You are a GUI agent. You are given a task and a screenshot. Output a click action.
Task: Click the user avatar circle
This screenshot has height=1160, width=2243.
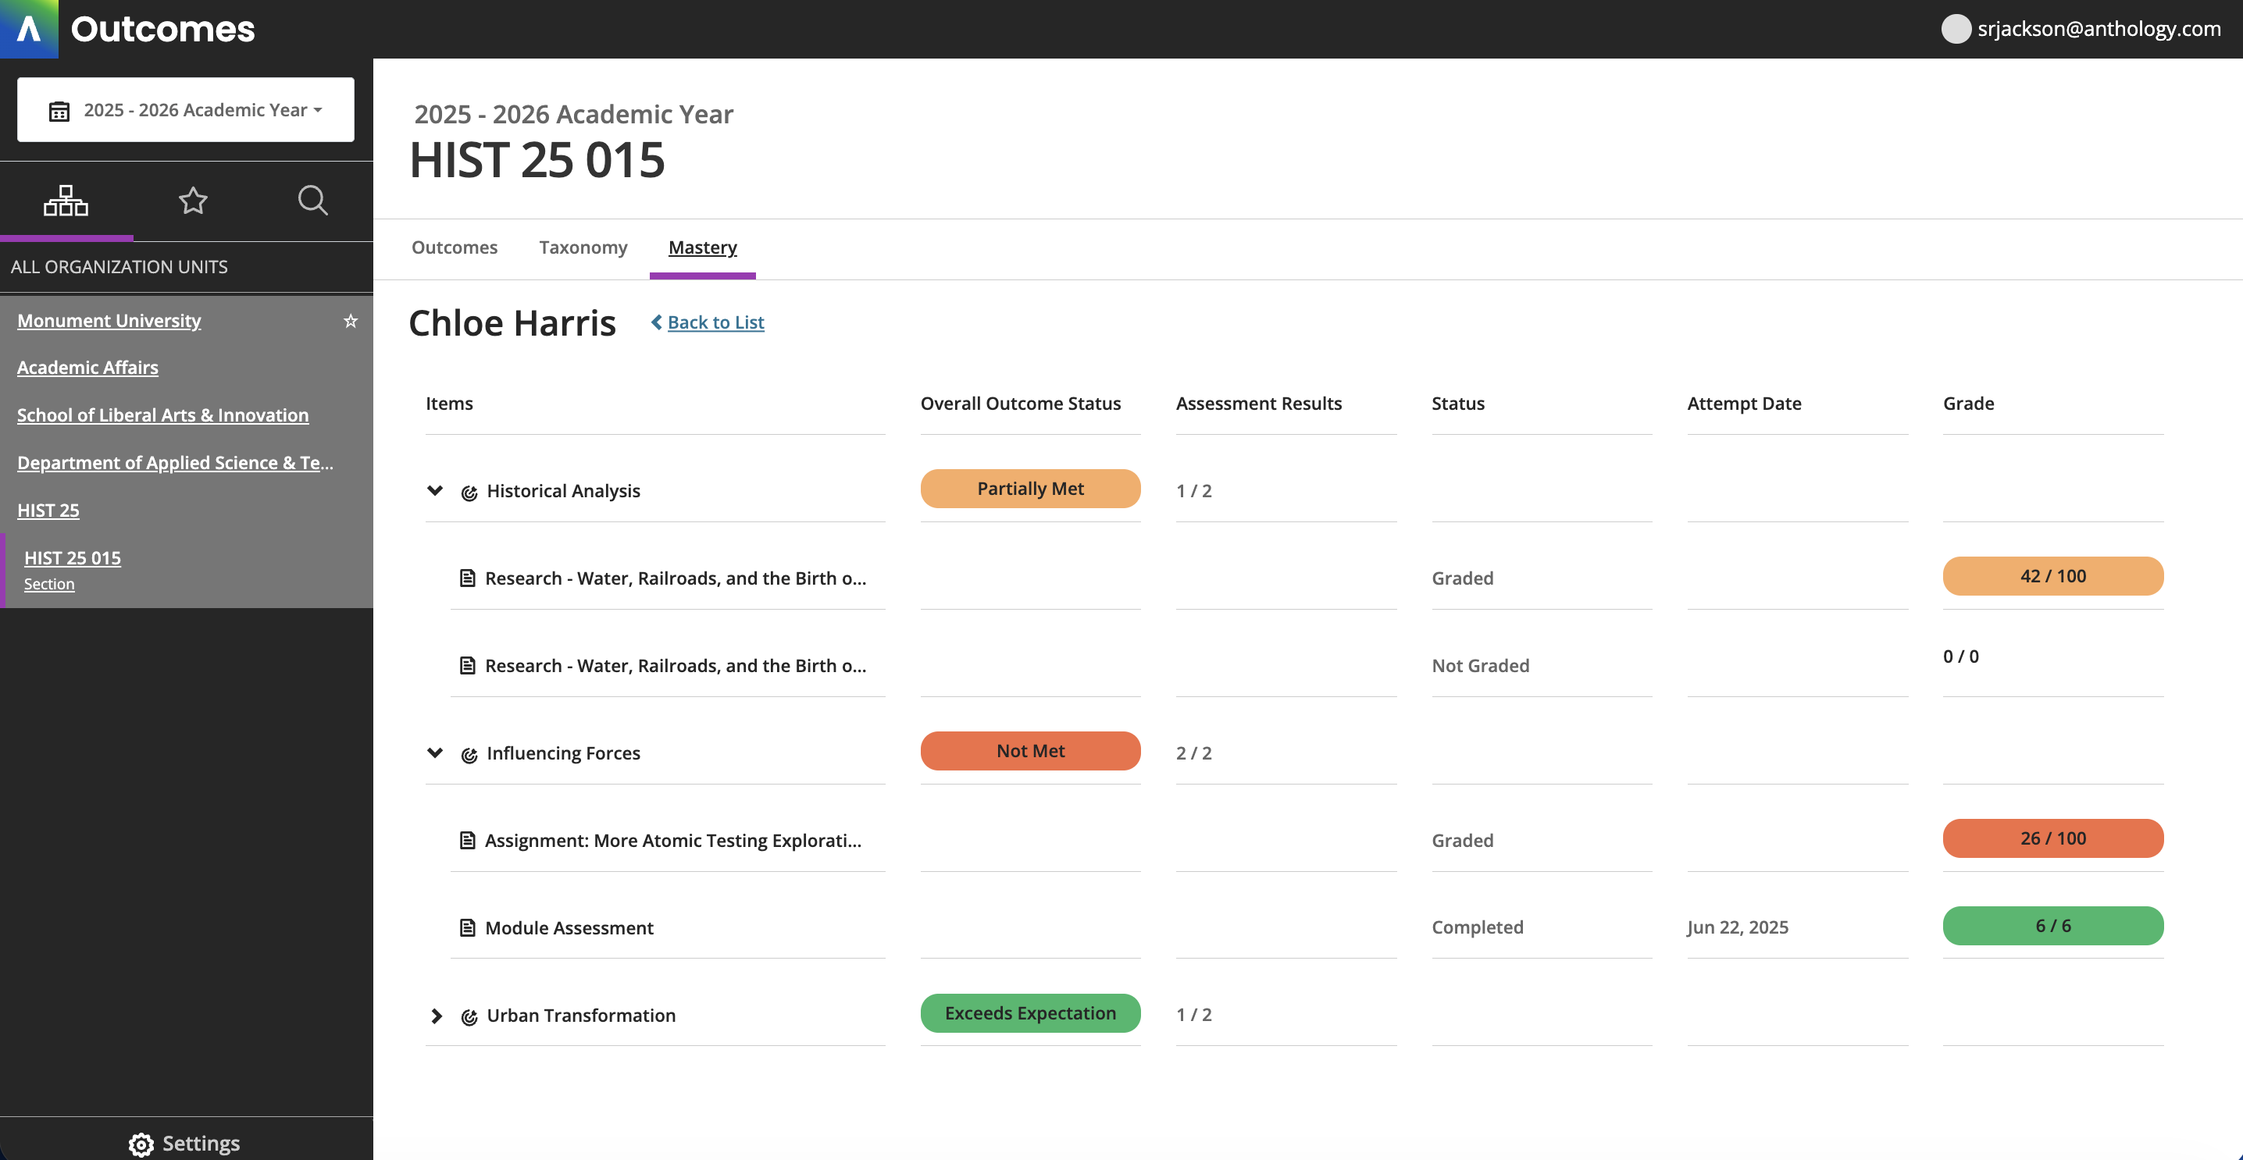coord(1956,29)
